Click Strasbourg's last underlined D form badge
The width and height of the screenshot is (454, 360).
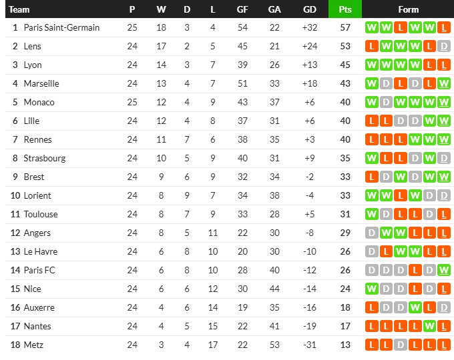444,159
